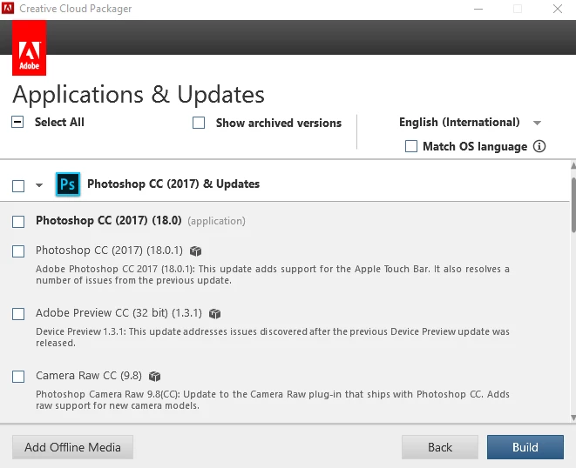The image size is (576, 468).
Task: Toggle the Select All checkbox
Action: tap(17, 122)
